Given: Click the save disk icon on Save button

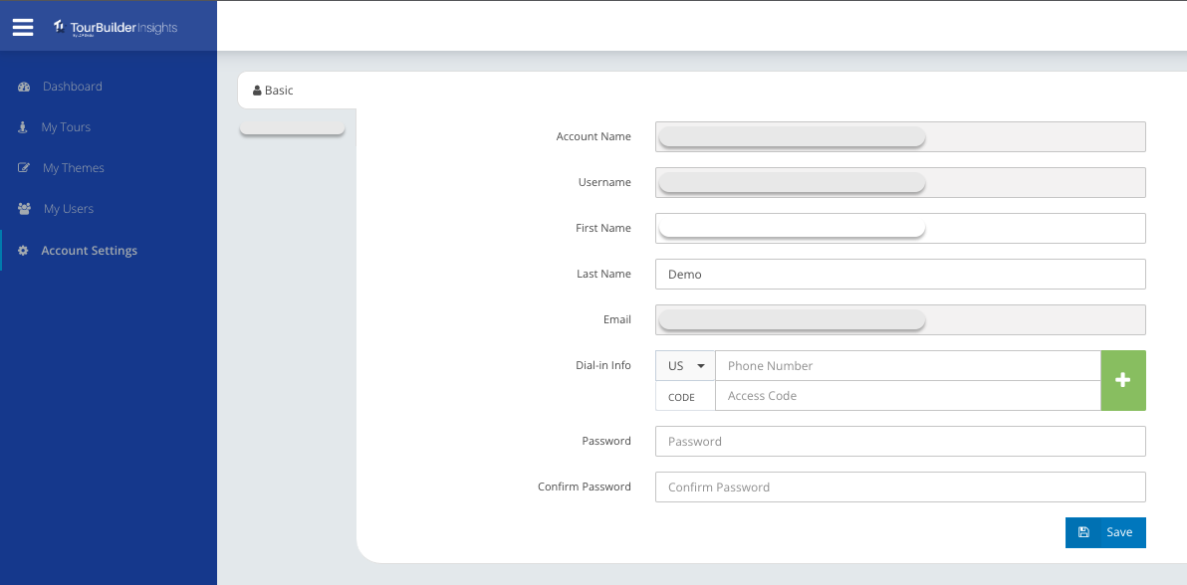Looking at the screenshot, I should pos(1083,532).
